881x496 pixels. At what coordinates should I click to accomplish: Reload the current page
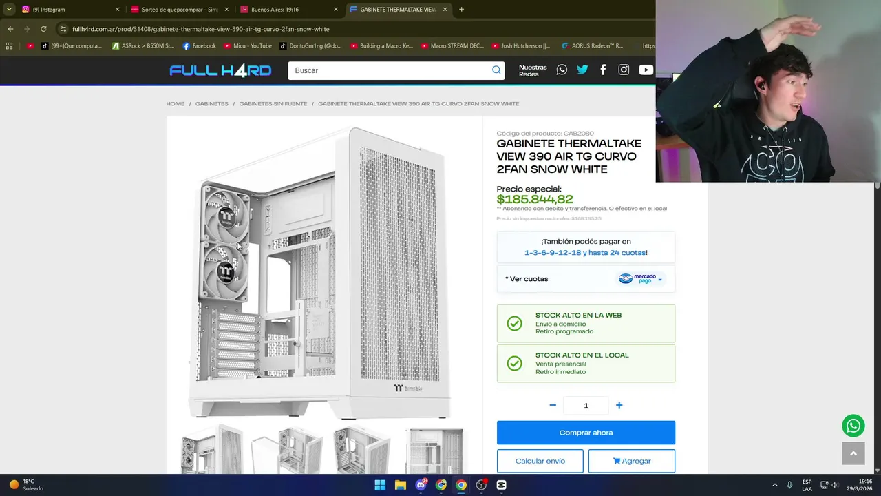click(x=43, y=29)
